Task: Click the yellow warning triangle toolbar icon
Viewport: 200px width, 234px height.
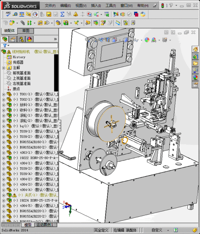Action: (76, 14)
